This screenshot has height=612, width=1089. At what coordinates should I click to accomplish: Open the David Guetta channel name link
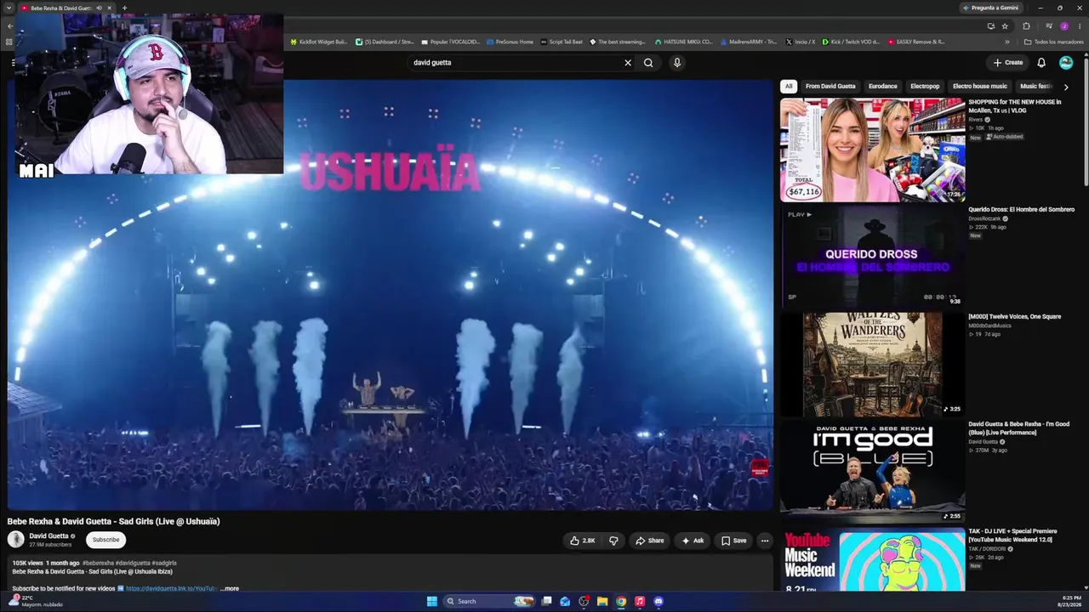pyautogui.click(x=49, y=536)
